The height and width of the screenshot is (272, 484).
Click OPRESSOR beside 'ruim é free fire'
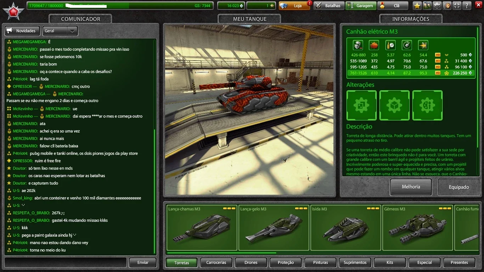[23, 161]
